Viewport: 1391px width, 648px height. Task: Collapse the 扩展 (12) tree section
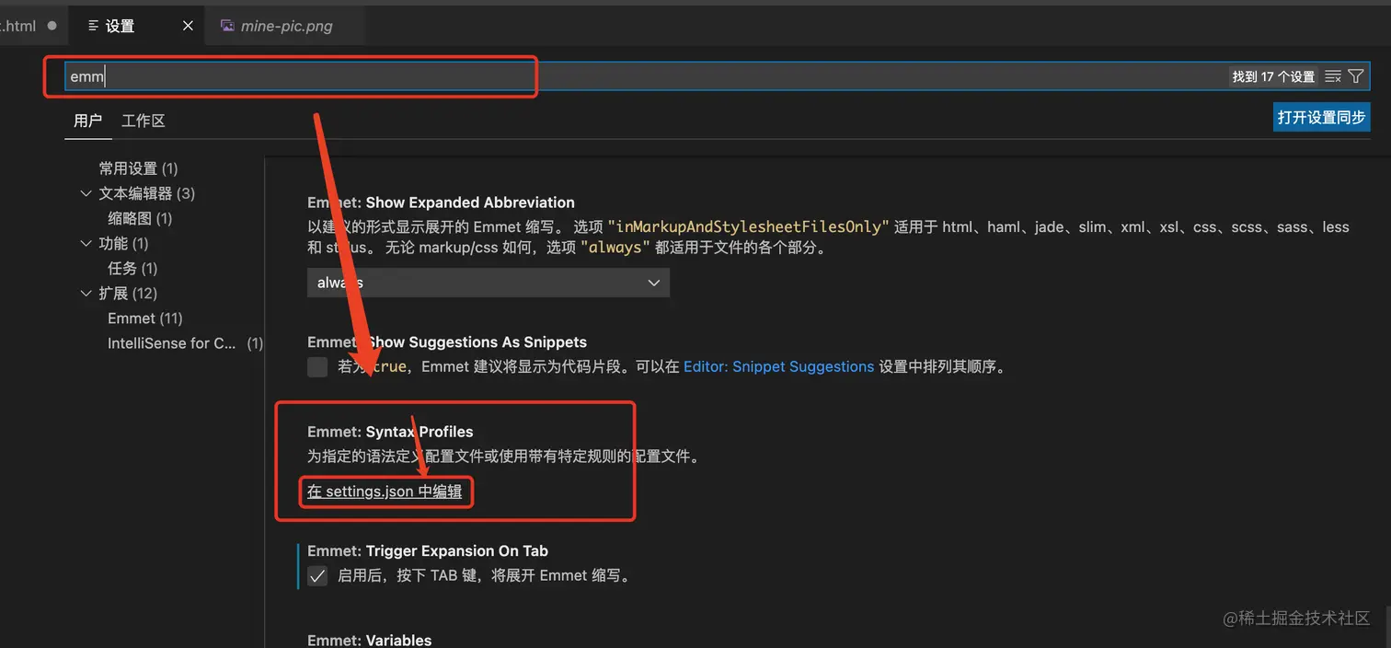[x=86, y=293]
